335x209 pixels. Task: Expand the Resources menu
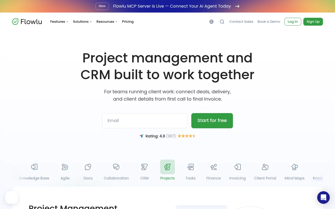tap(107, 22)
